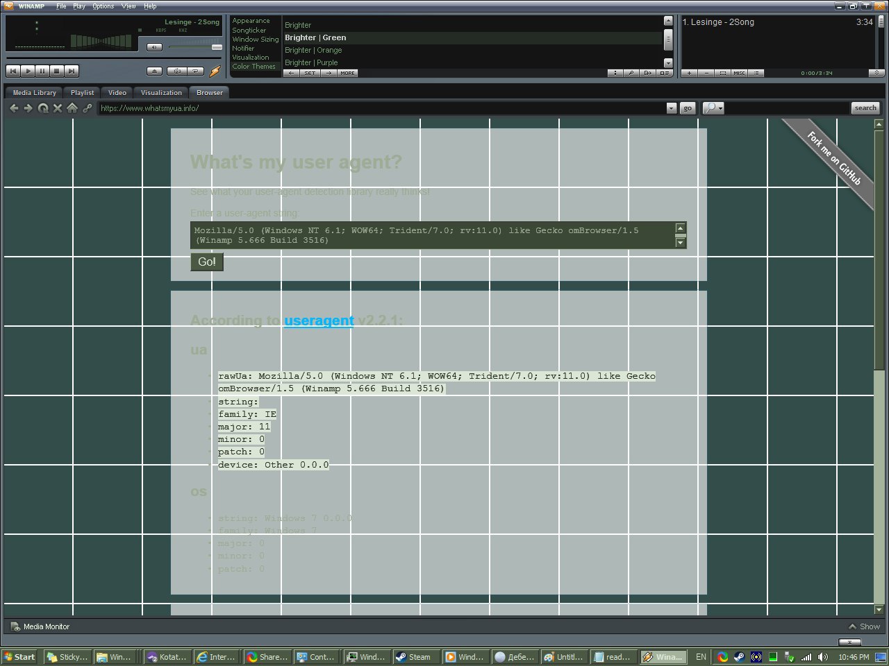The height and width of the screenshot is (666, 889).
Task: Click the Fork me on GitHub ribbon
Action: 834,158
